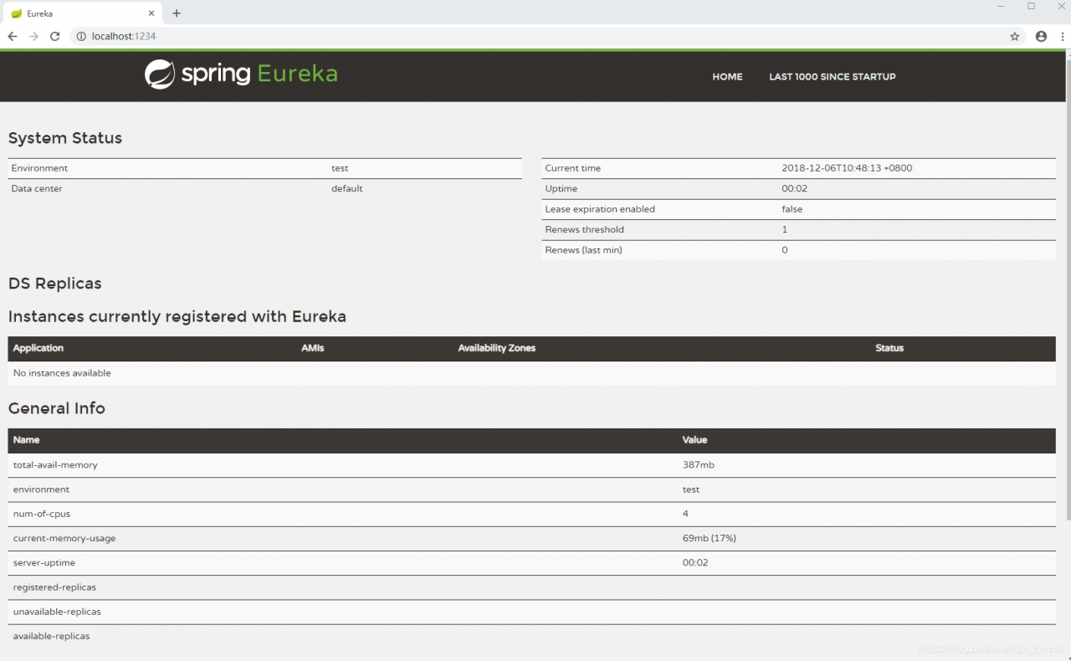Click the Current time label
The height and width of the screenshot is (661, 1071).
click(573, 168)
